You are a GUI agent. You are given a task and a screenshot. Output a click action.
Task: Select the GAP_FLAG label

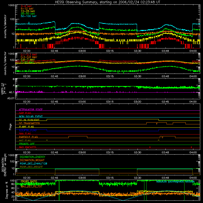pos(25,113)
